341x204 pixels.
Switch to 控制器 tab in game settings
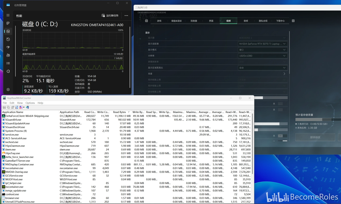click(194, 21)
